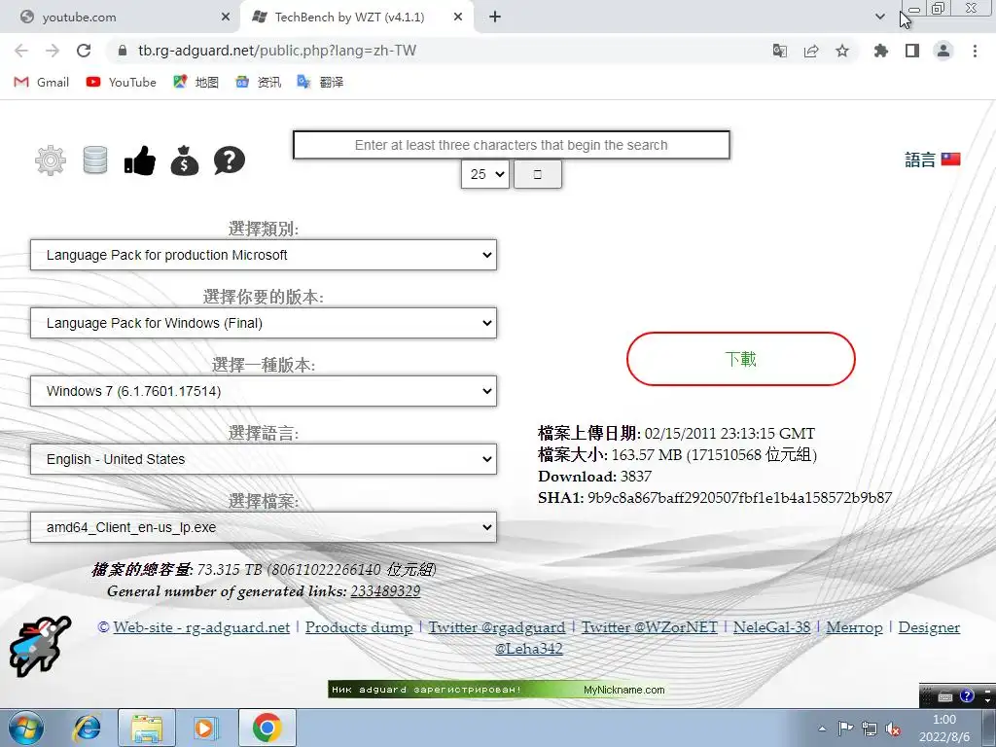
Task: Click the thumbs-up icon
Action: pos(140,160)
